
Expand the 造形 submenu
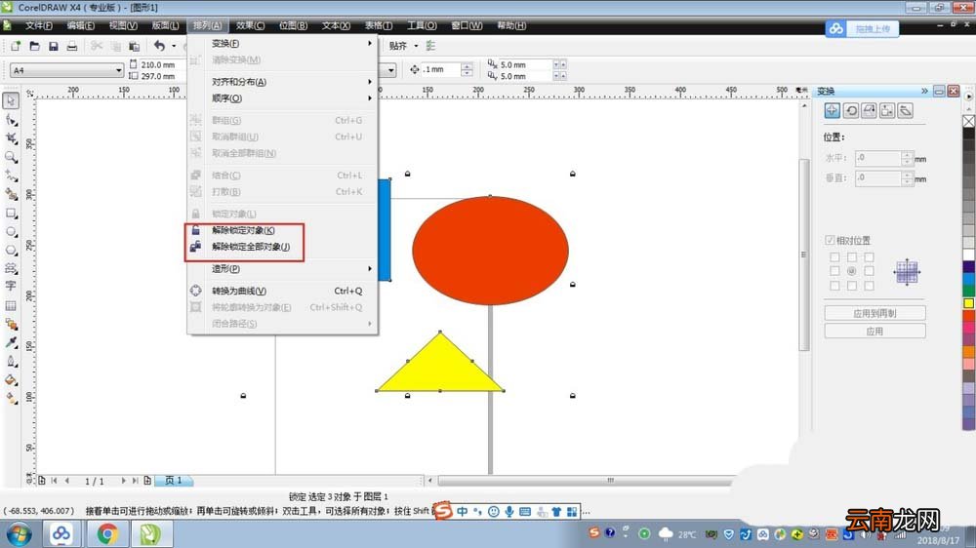tap(283, 269)
